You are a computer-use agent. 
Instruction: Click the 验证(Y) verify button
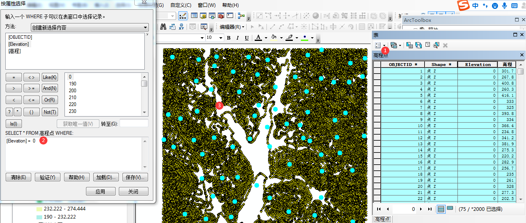pos(47,177)
